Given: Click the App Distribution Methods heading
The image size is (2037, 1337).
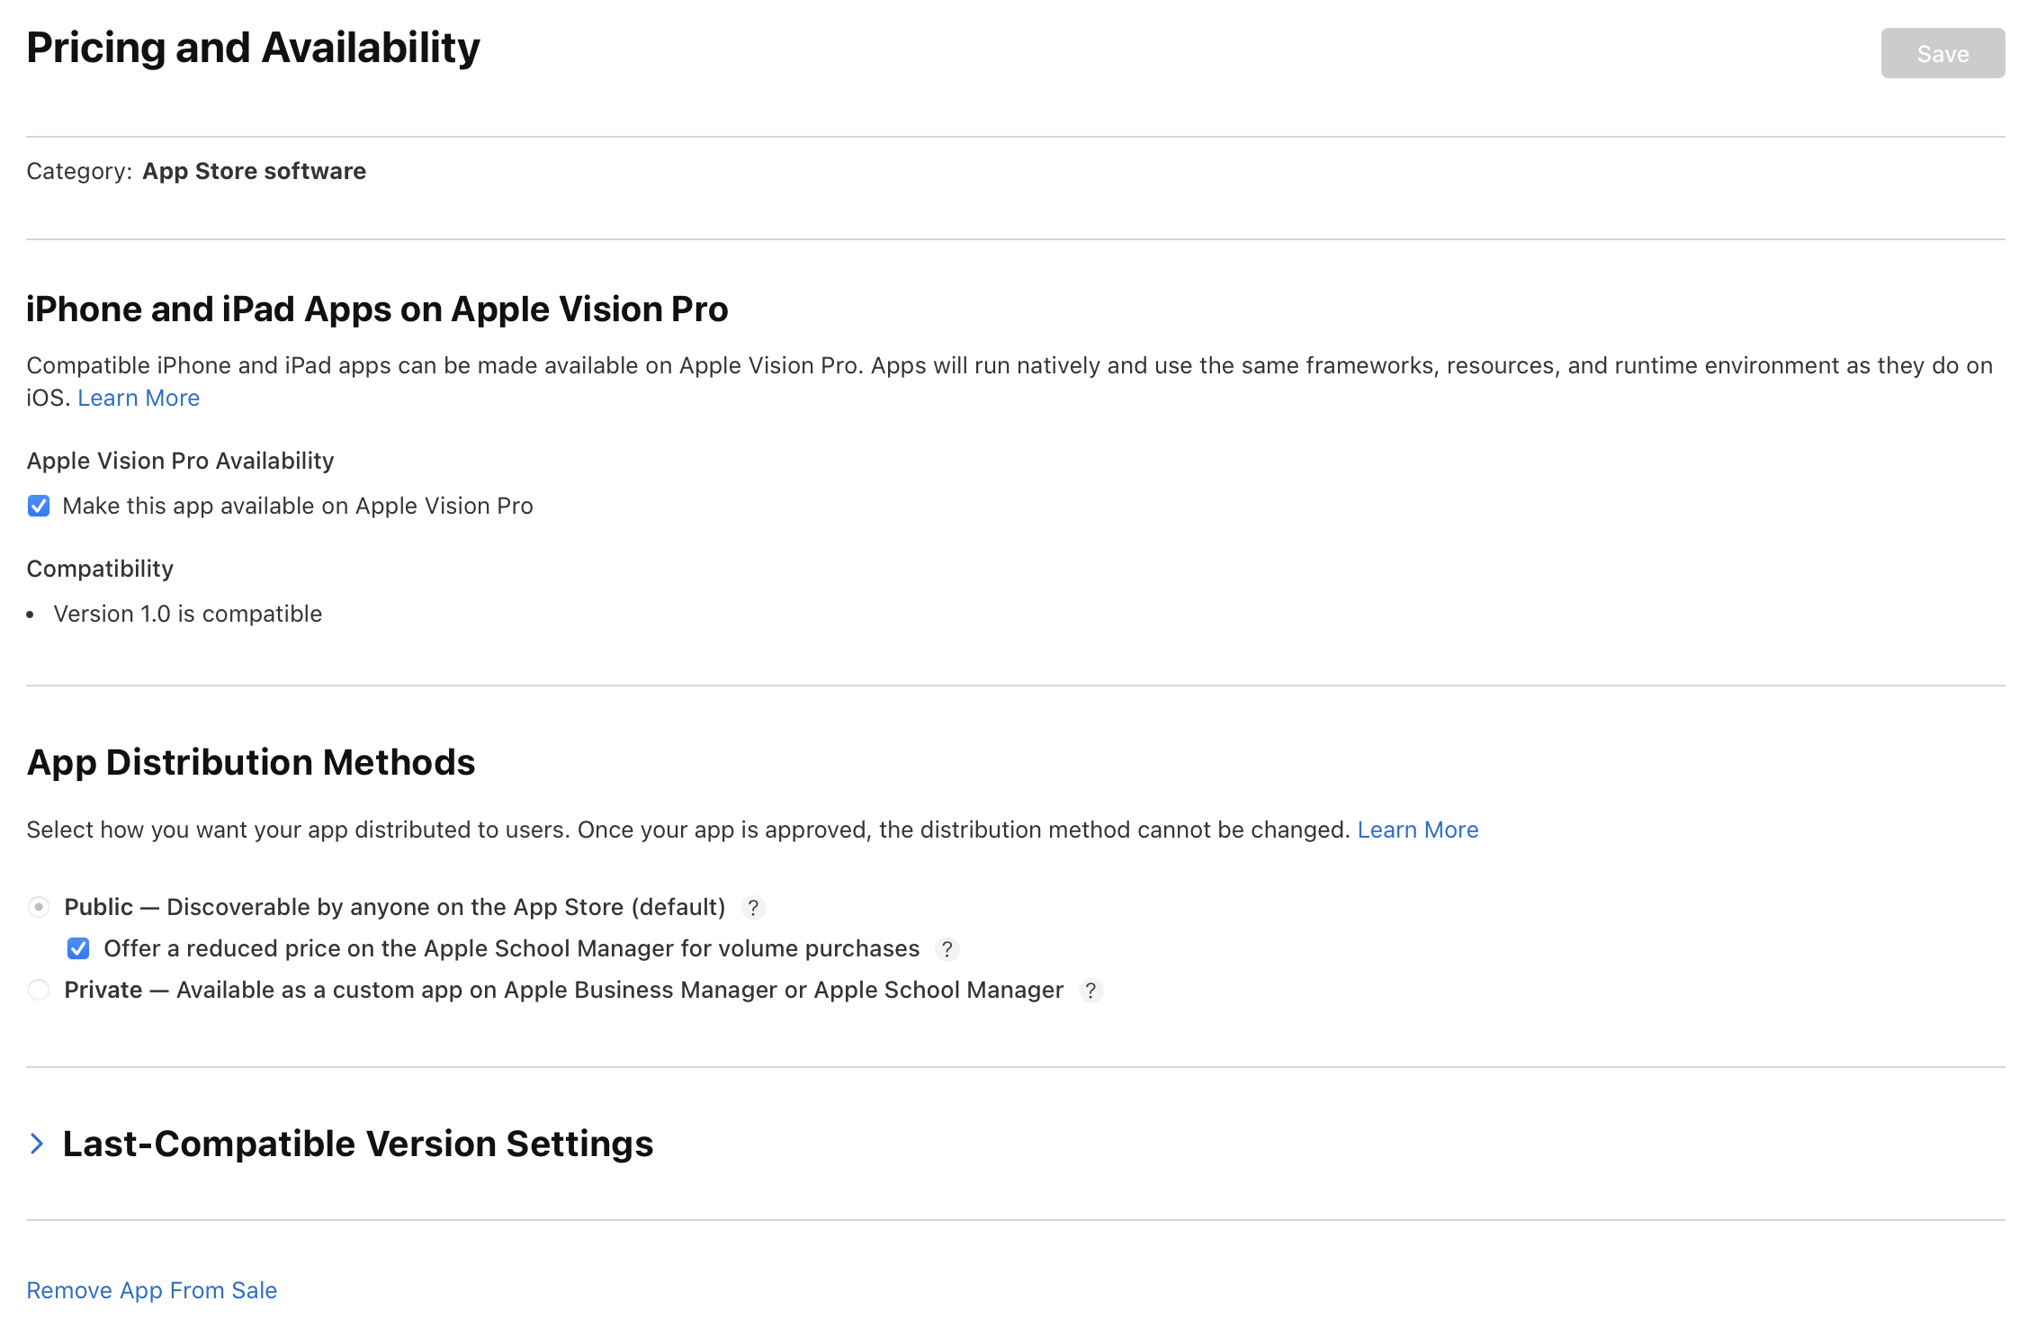Looking at the screenshot, I should (x=252, y=762).
